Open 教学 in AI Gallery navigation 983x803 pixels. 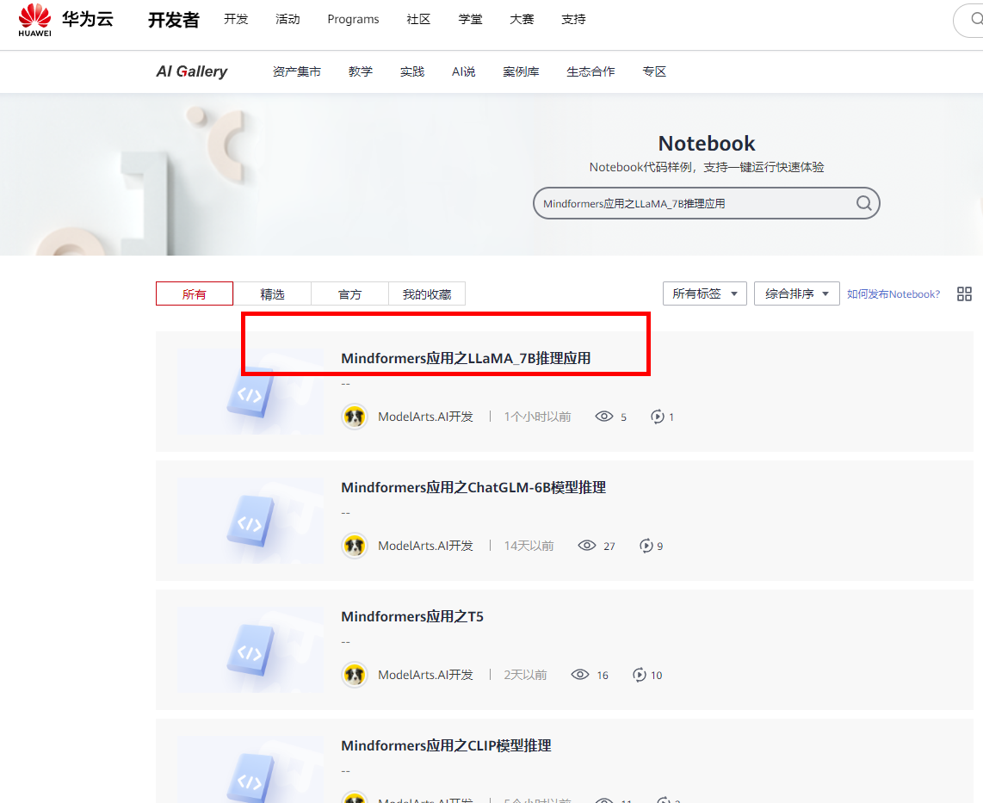tap(361, 71)
